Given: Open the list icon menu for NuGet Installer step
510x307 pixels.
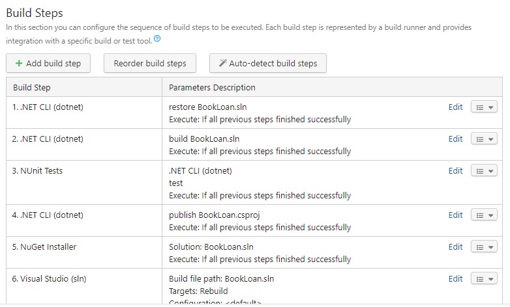Looking at the screenshot, I should tap(480, 247).
